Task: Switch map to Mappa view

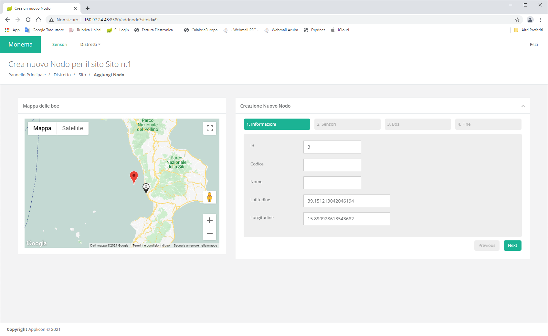Action: pyautogui.click(x=42, y=128)
